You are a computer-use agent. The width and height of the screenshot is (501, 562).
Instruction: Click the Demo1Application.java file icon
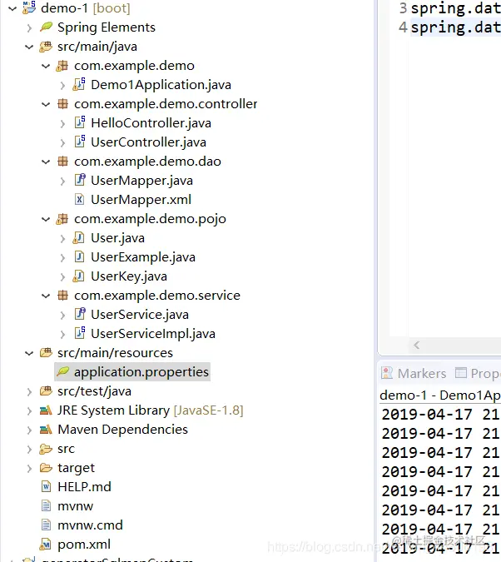click(79, 84)
